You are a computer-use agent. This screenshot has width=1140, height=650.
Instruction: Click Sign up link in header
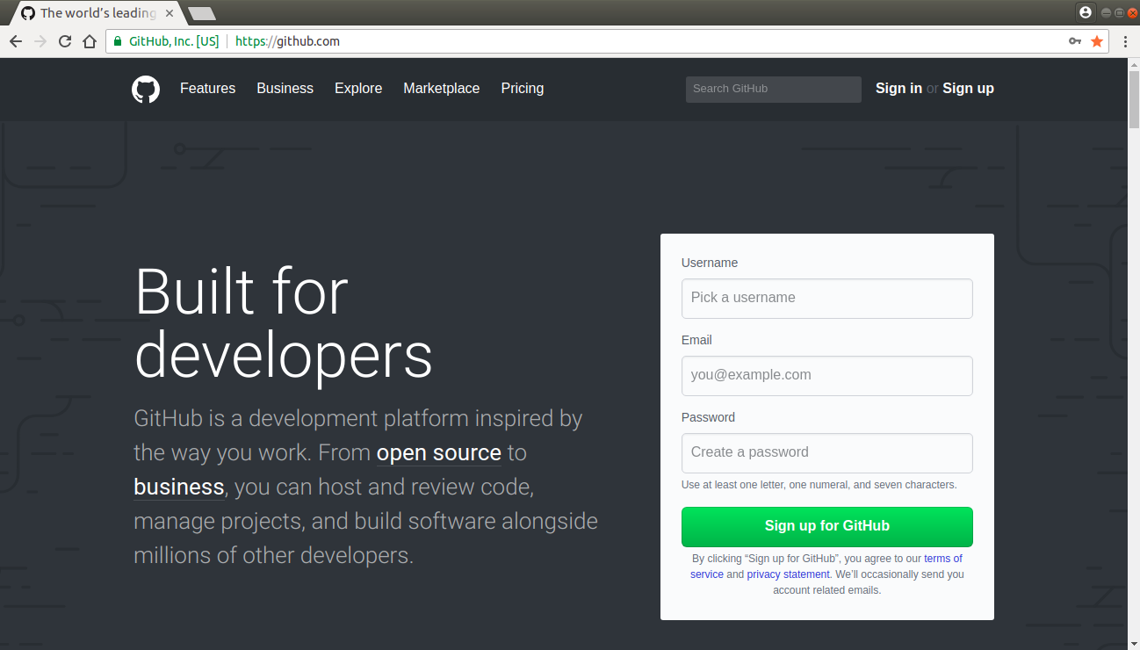pos(968,89)
